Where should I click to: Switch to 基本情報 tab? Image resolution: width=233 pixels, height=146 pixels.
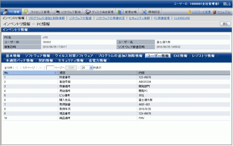click(x=13, y=56)
